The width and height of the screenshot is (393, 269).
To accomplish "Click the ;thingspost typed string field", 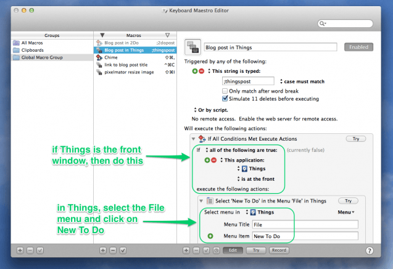I will pos(248,81).
